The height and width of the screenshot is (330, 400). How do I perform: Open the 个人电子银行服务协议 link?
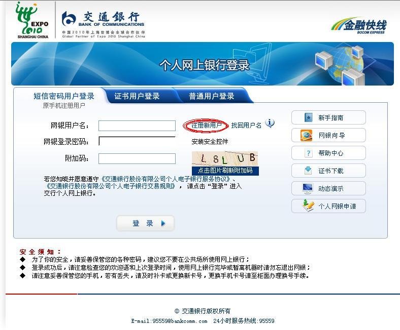pyautogui.click(x=167, y=179)
